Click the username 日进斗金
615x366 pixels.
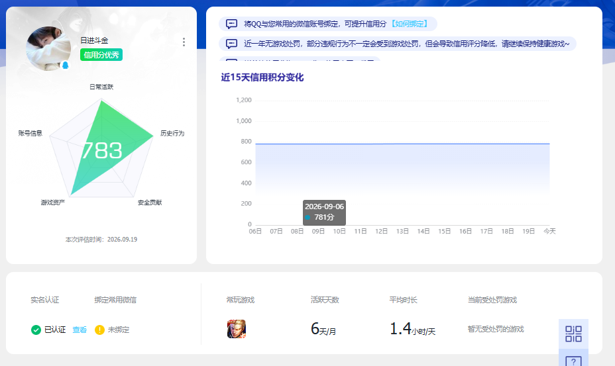click(94, 40)
